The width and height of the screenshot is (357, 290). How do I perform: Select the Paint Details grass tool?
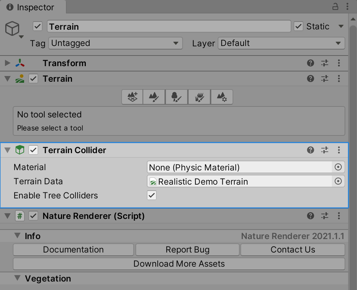tap(199, 97)
